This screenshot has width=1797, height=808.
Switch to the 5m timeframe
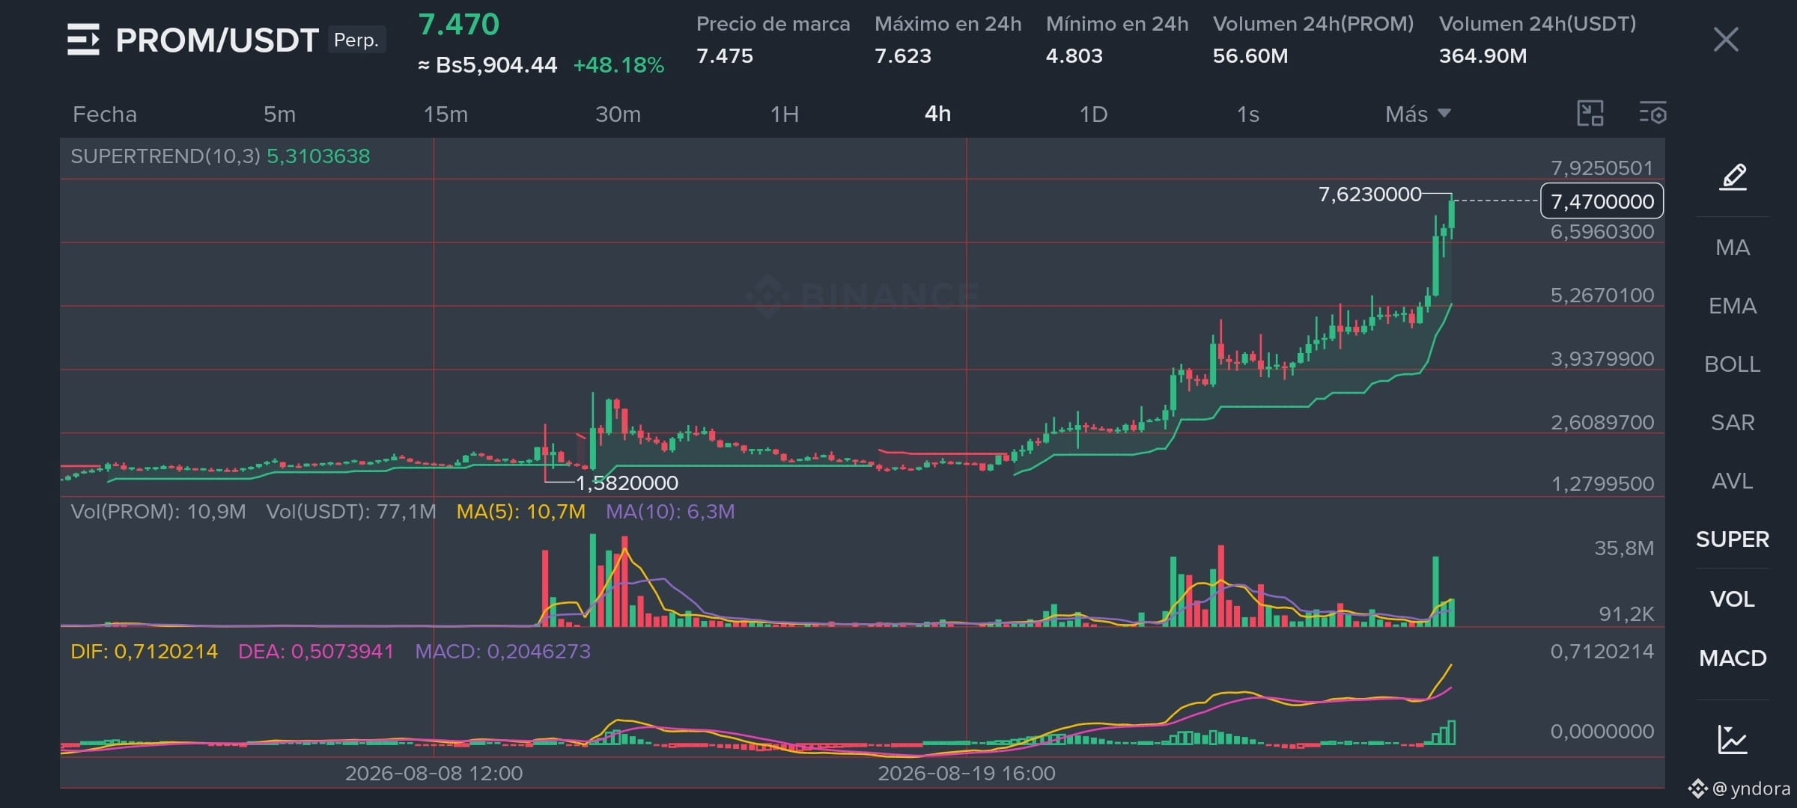(279, 114)
